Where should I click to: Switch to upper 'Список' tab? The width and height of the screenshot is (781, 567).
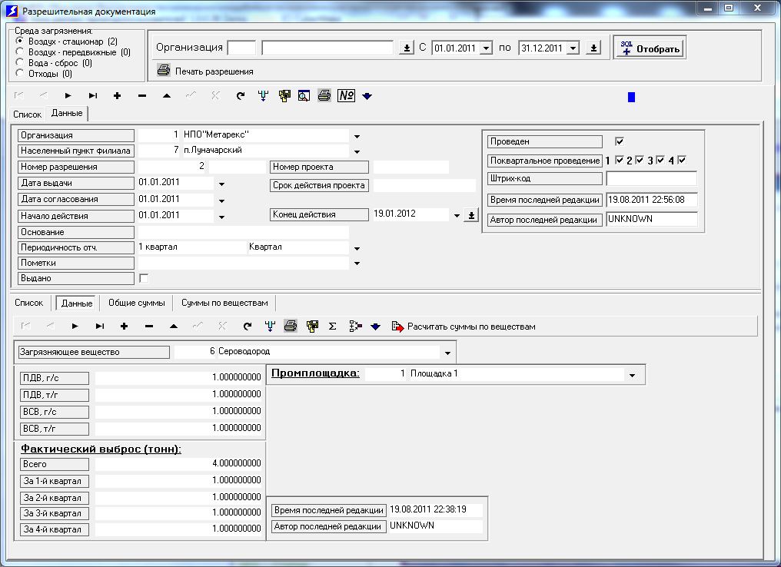[x=28, y=114]
